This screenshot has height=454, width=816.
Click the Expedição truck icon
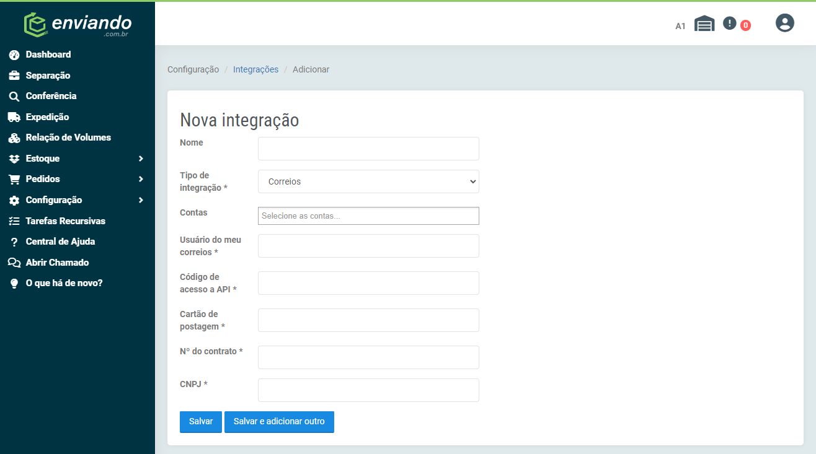coord(14,117)
